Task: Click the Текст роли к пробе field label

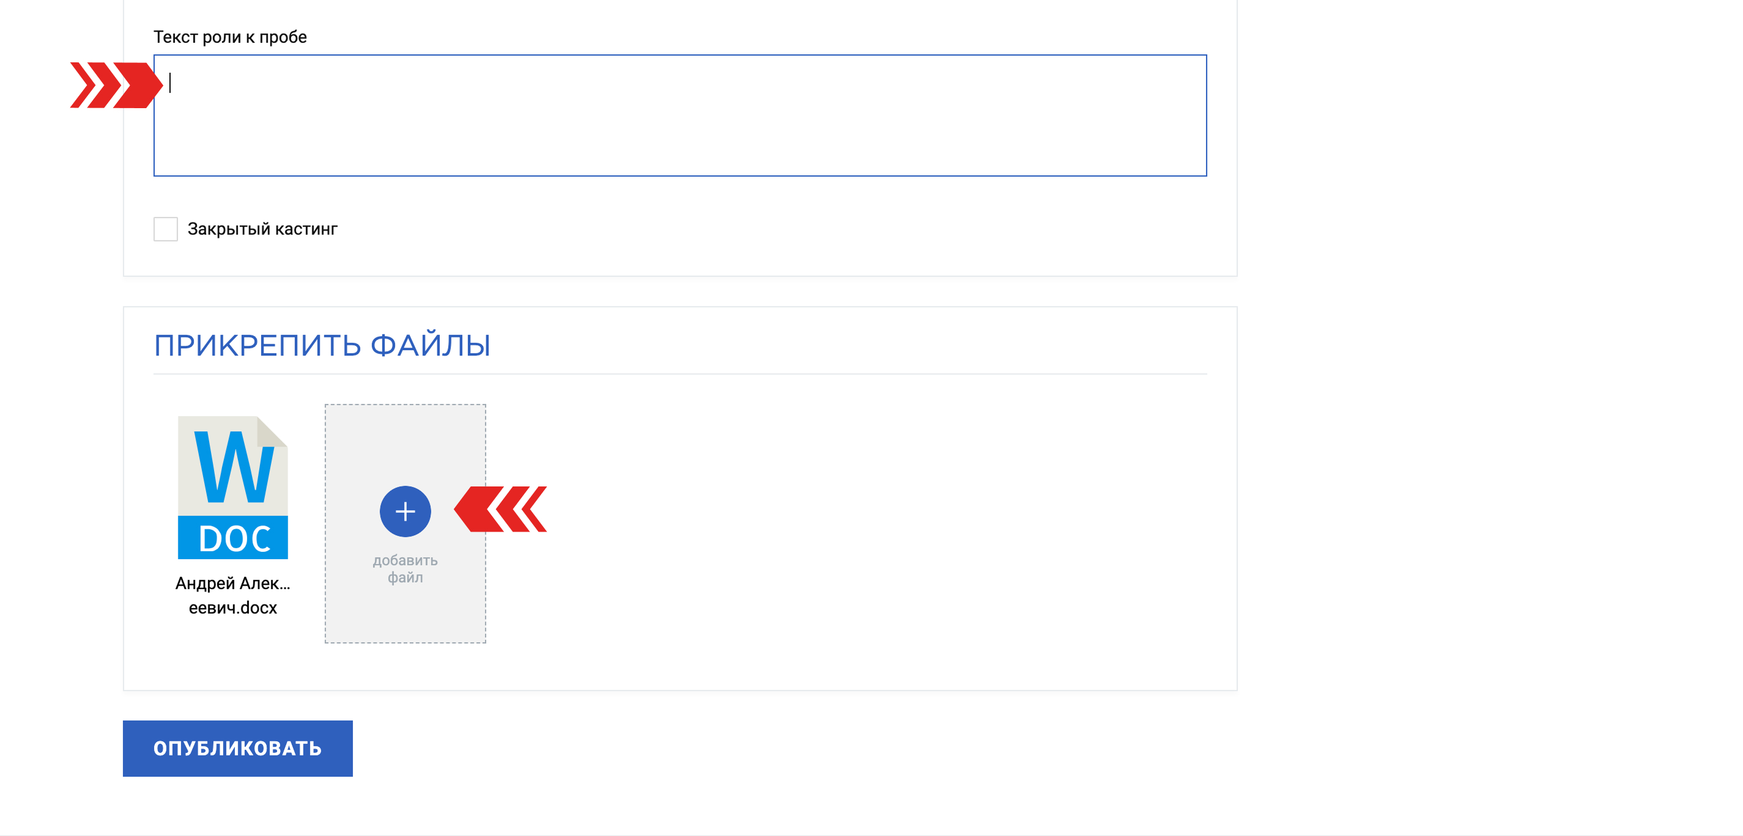Action: coord(230,37)
